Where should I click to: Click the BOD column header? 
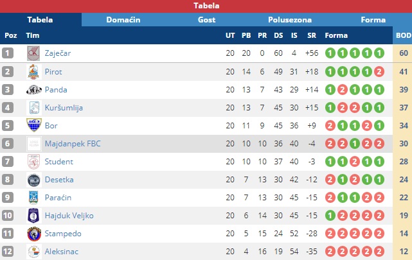404,35
